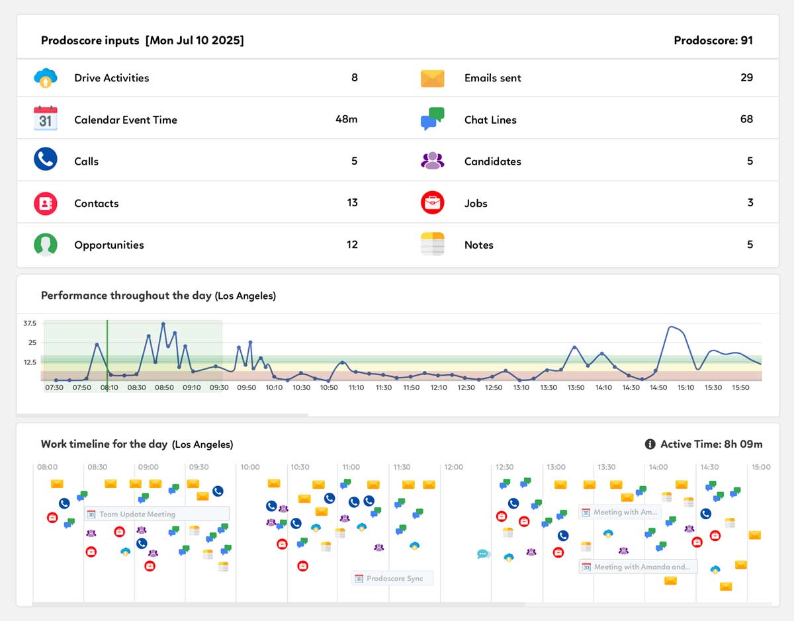794x621 pixels.
Task: Click the Notes stacked notes icon
Action: click(x=432, y=245)
